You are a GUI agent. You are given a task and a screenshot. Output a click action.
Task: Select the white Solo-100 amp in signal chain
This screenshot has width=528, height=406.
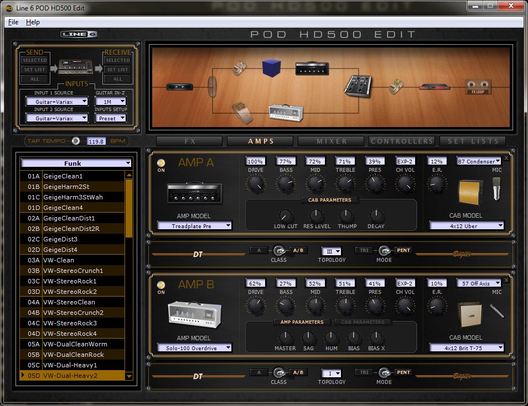pyautogui.click(x=286, y=112)
